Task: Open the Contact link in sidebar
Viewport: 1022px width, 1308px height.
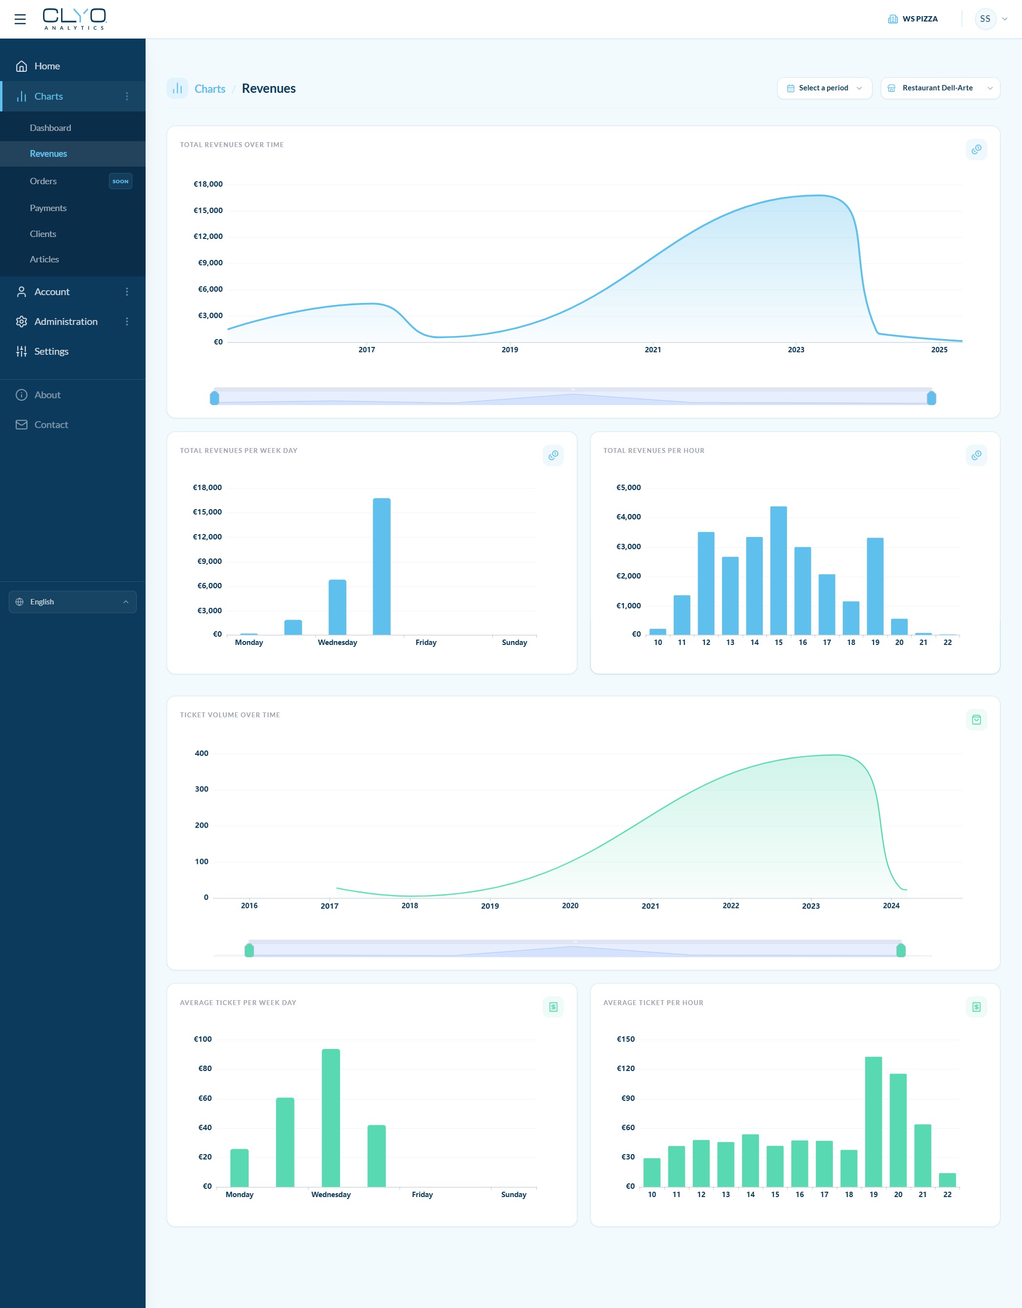Action: (51, 425)
